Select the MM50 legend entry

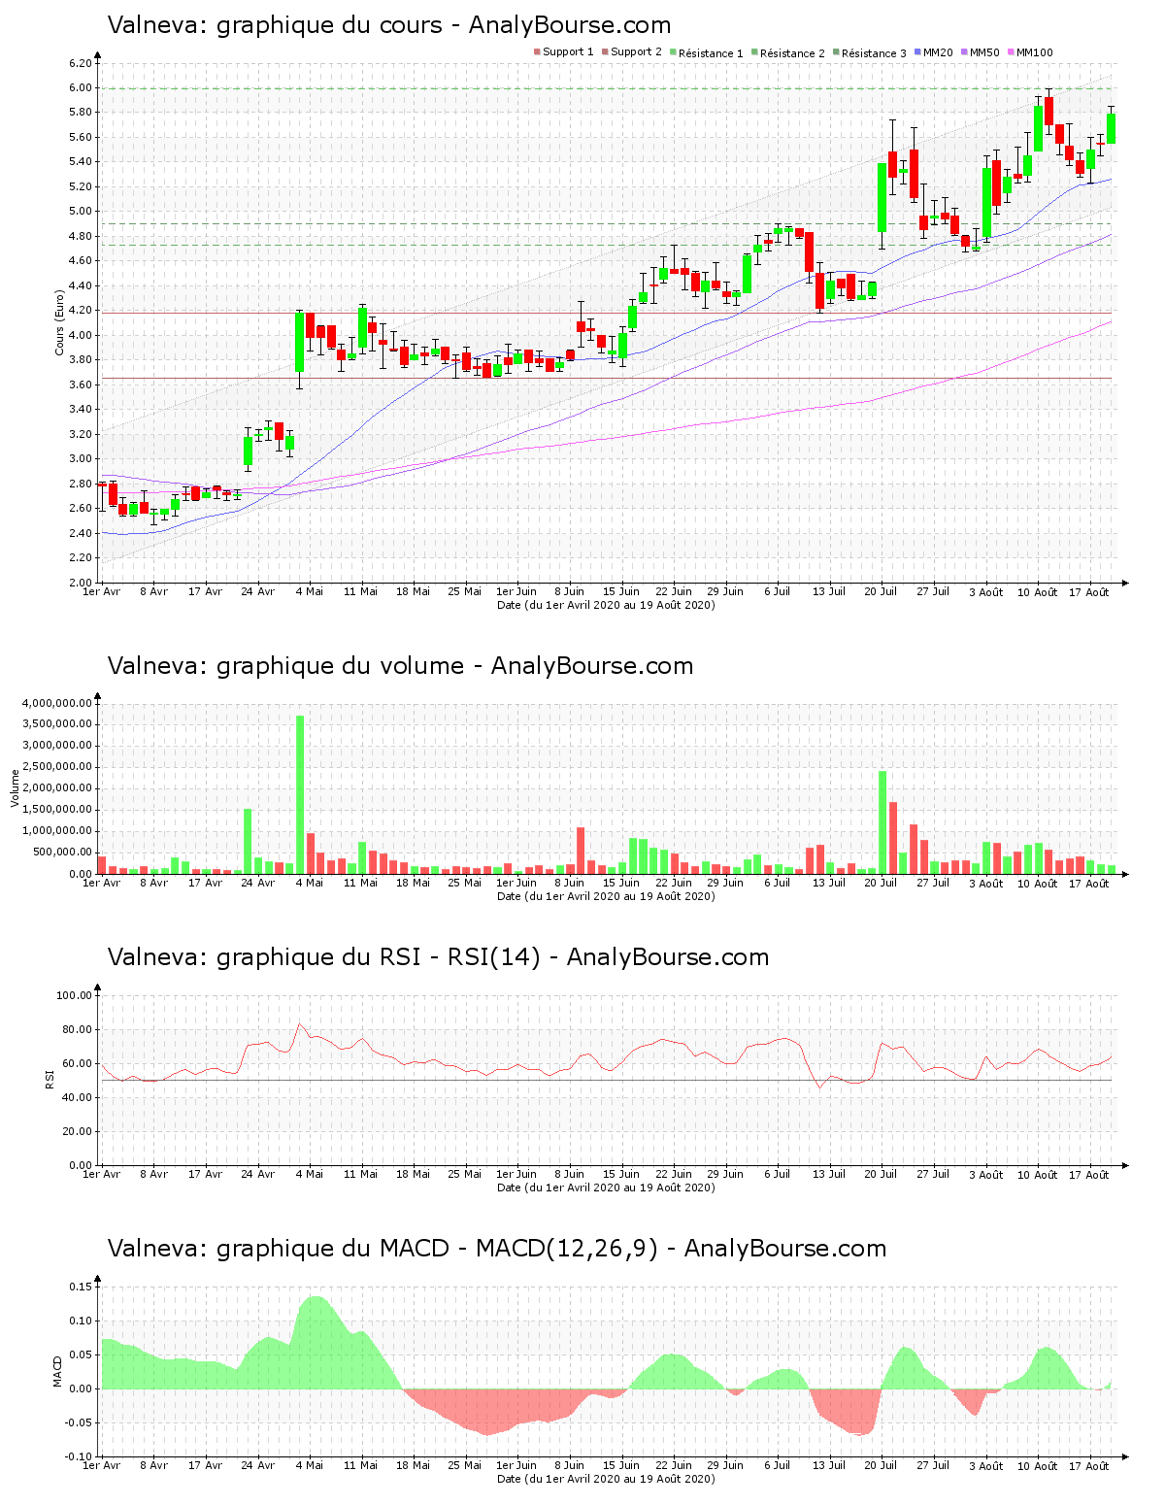980,52
